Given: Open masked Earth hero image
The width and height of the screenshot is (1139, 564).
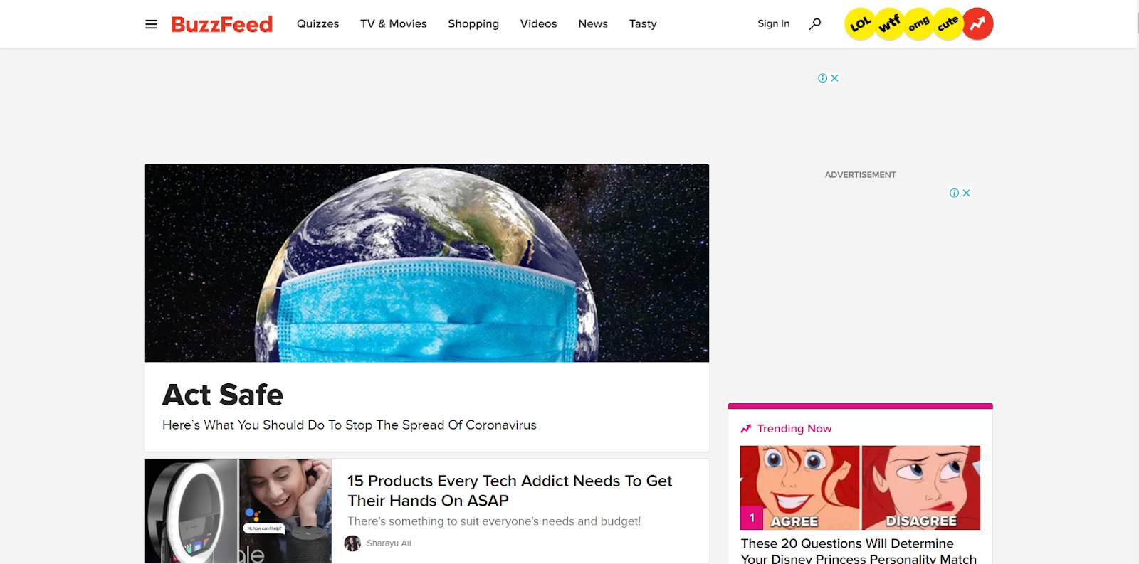Looking at the screenshot, I should pos(426,263).
